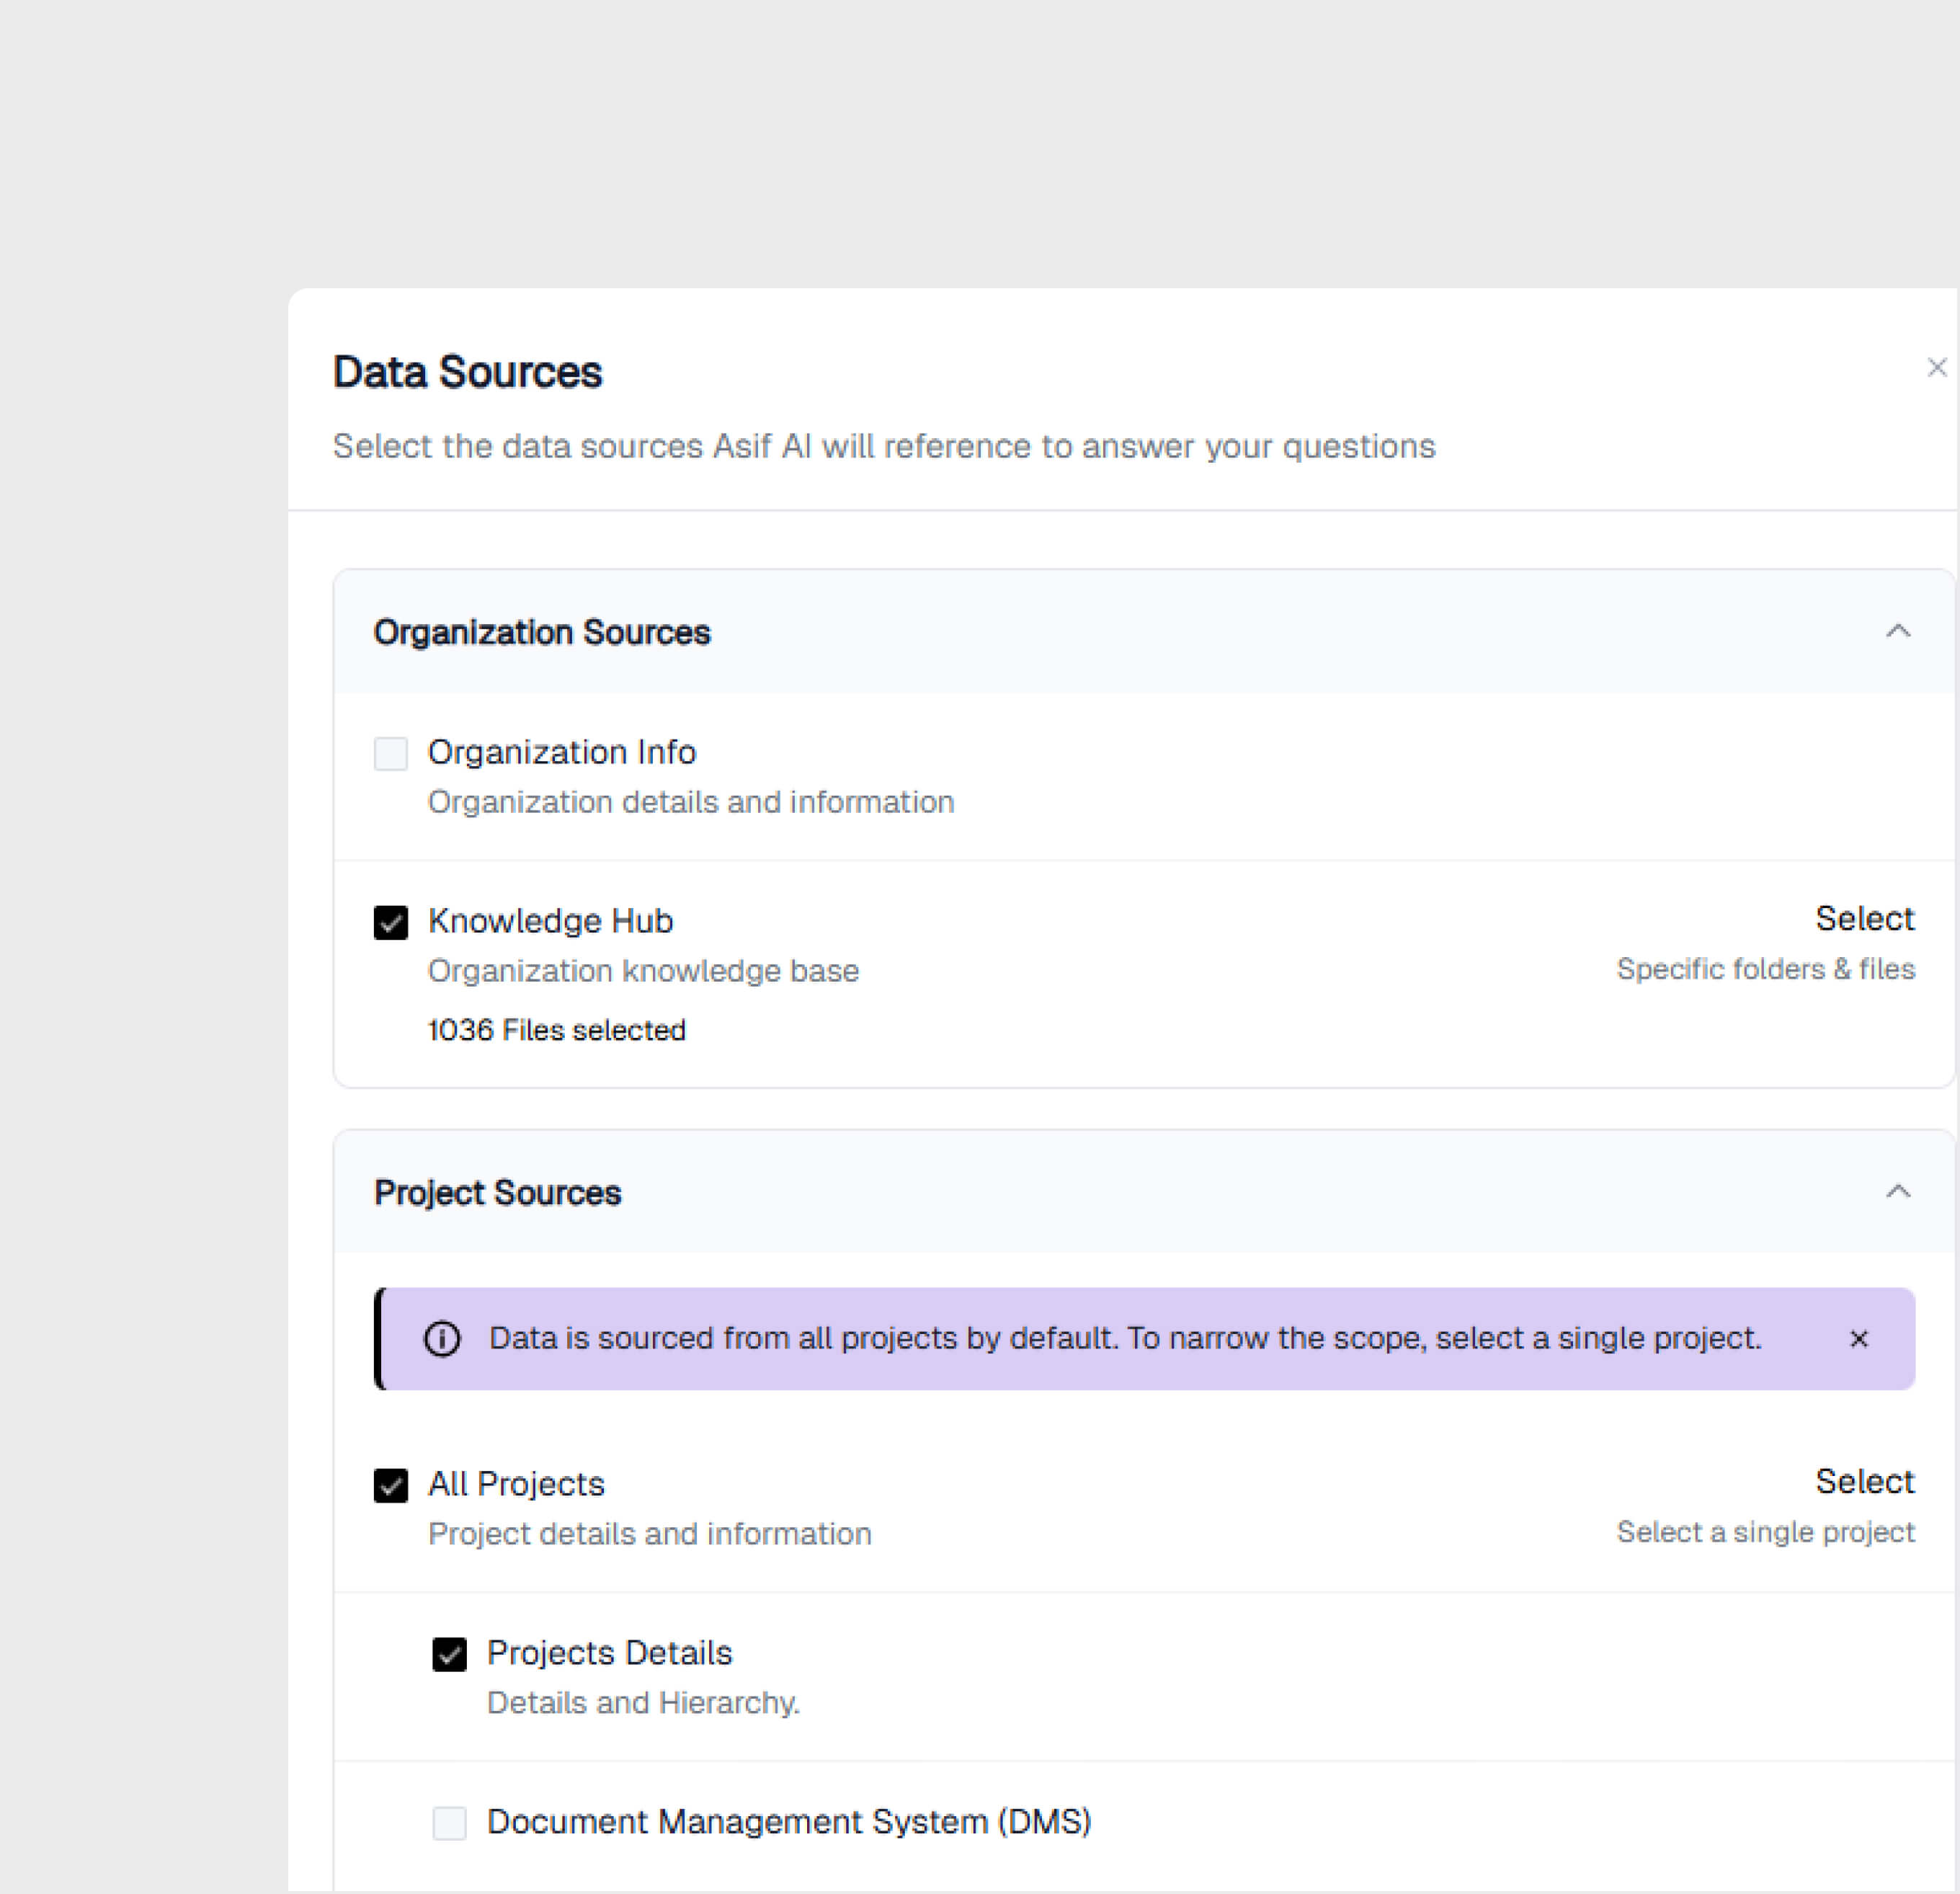Enable the Organization Info checkbox
Image resolution: width=1960 pixels, height=1894 pixels.
coord(390,753)
